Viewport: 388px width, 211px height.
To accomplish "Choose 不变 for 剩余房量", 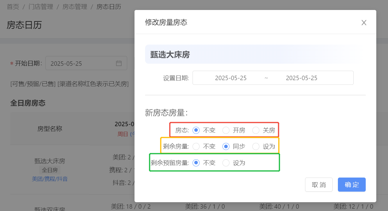I will coord(196,146).
